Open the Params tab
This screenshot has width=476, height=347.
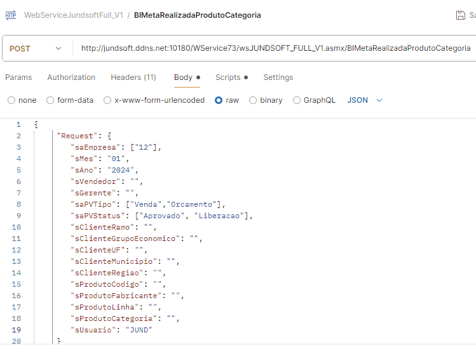point(18,77)
